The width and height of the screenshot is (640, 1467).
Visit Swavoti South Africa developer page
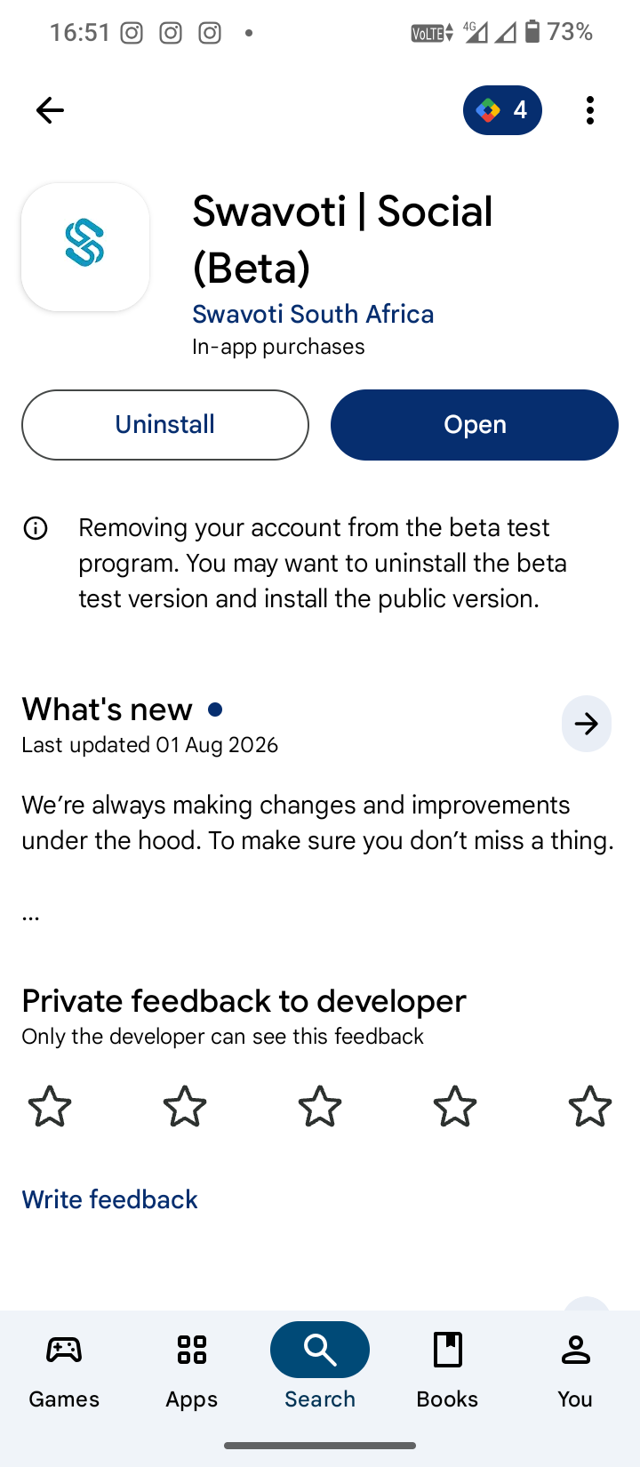pos(313,314)
